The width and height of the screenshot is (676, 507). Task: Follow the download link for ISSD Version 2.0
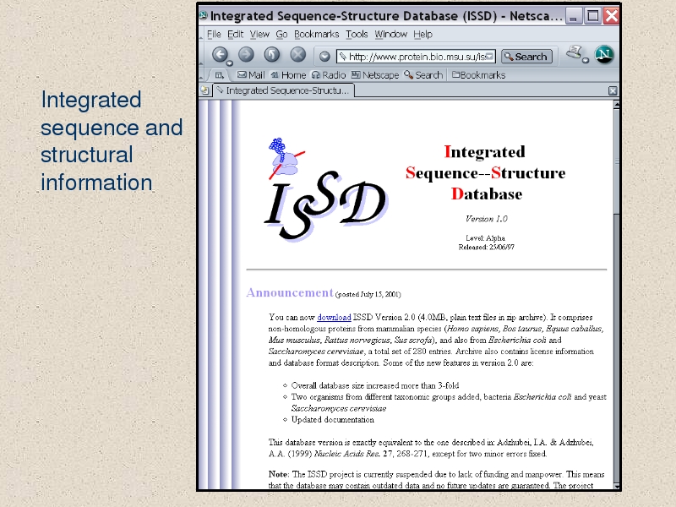click(x=334, y=318)
